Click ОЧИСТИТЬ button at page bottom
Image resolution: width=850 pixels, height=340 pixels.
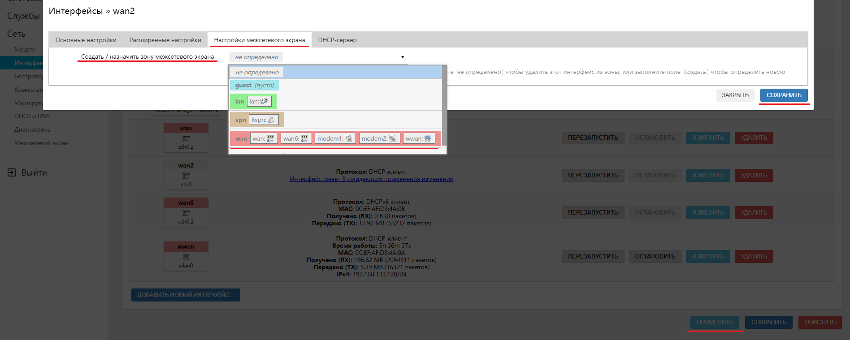[x=820, y=322]
